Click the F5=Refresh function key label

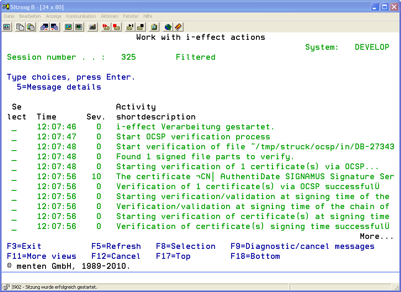(x=116, y=246)
